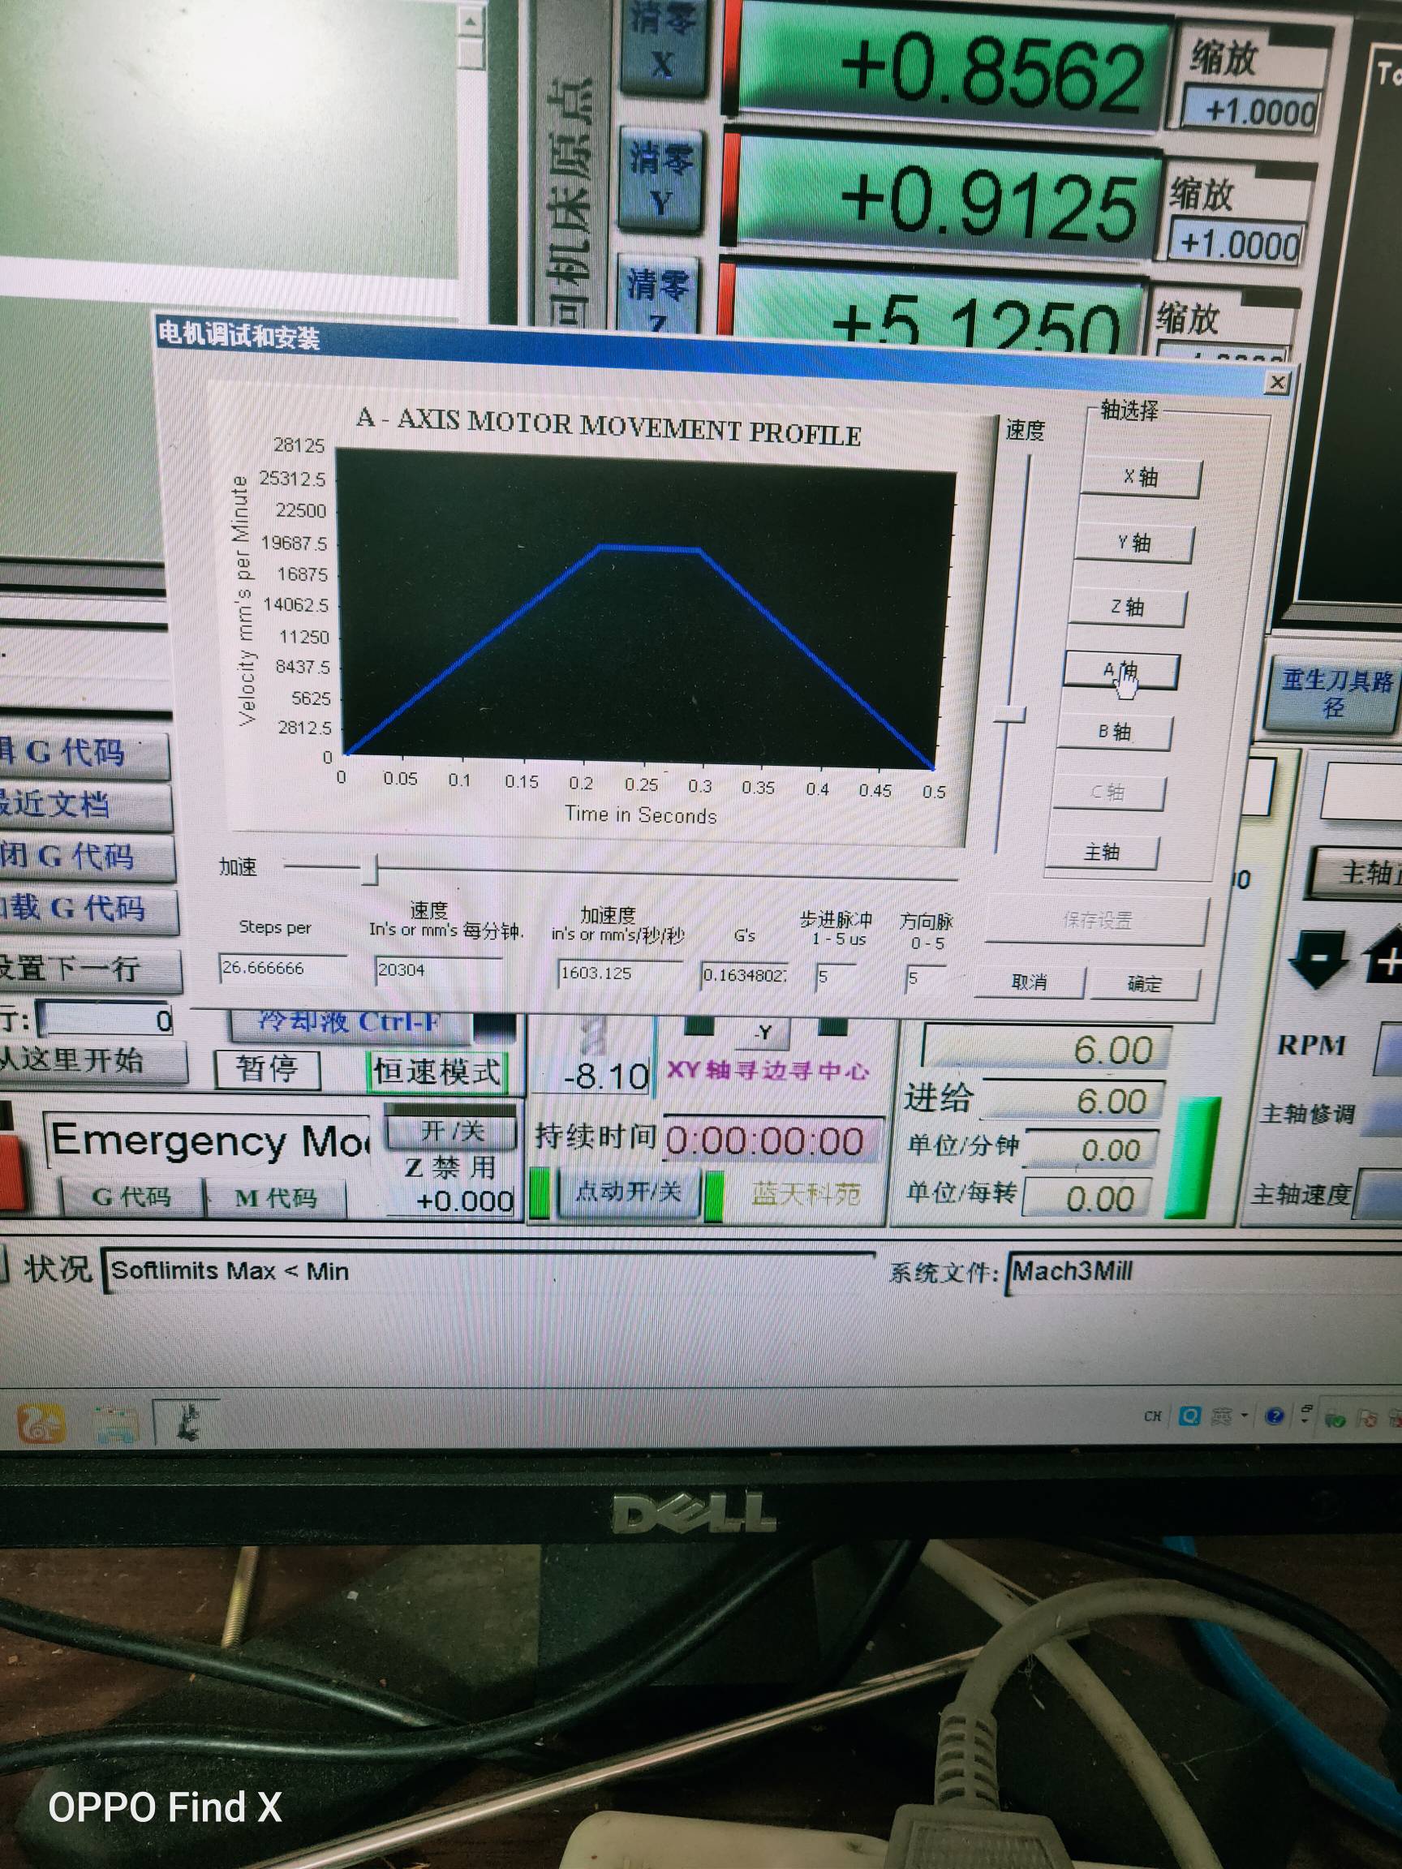Click 取消 to cancel motor tuning
Screen dimensions: 1402x1869
tap(1030, 982)
